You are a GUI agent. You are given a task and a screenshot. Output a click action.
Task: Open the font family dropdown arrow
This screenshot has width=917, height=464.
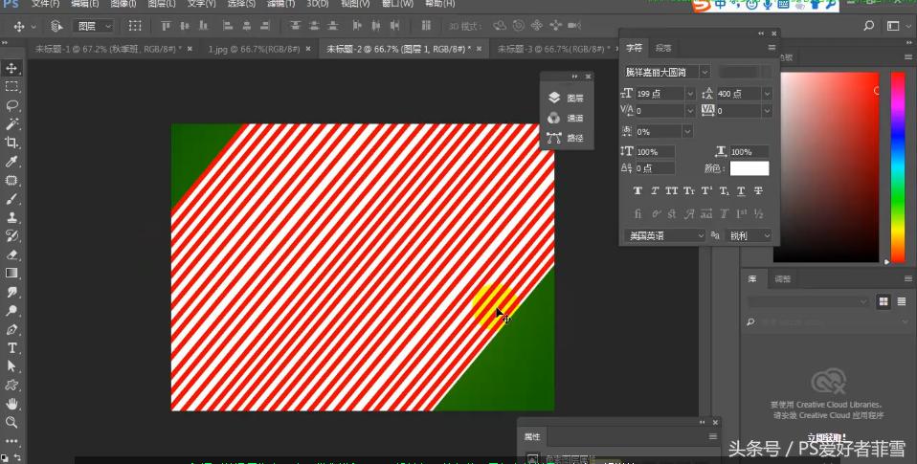(705, 73)
